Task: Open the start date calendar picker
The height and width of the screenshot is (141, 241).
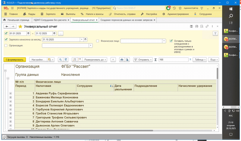Action: 28,33
